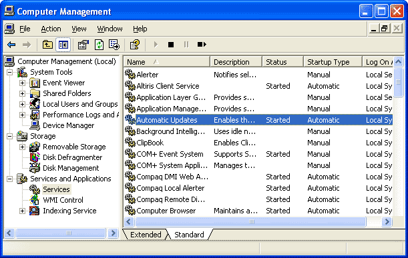Select Computer Management (Local) root

(x=67, y=61)
